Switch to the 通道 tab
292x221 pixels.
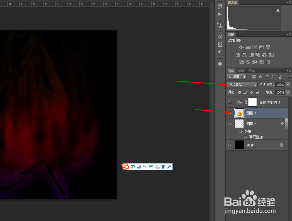click(x=241, y=71)
